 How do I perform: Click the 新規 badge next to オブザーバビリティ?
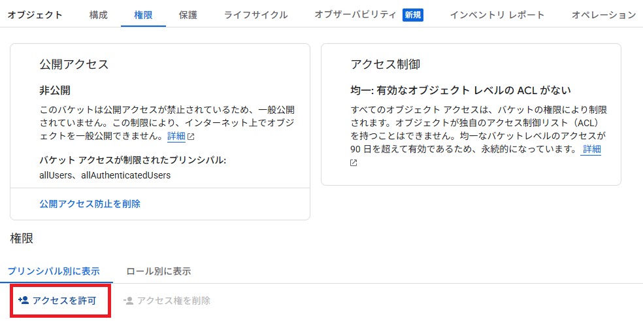point(413,15)
